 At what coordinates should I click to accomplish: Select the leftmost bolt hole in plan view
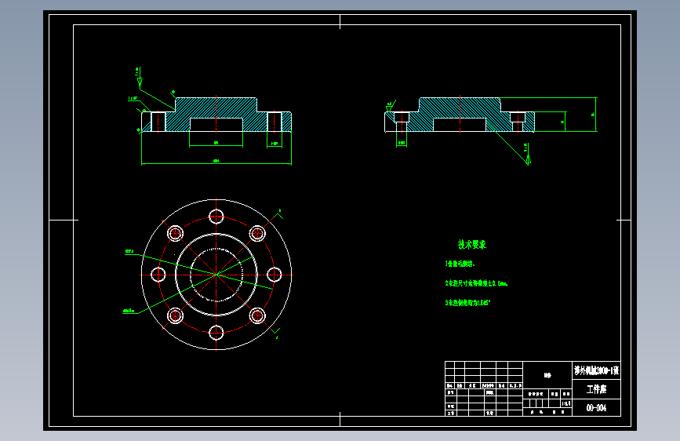[158, 275]
